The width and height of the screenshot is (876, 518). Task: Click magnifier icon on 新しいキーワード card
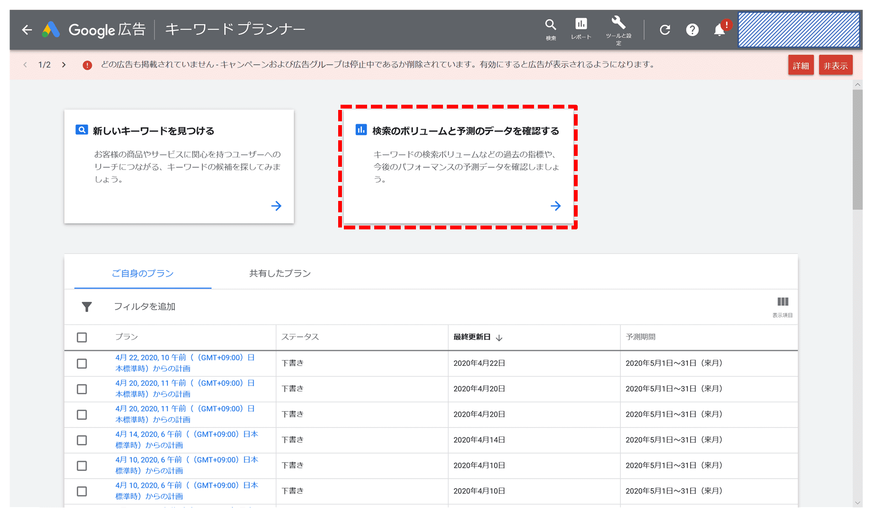tap(82, 130)
